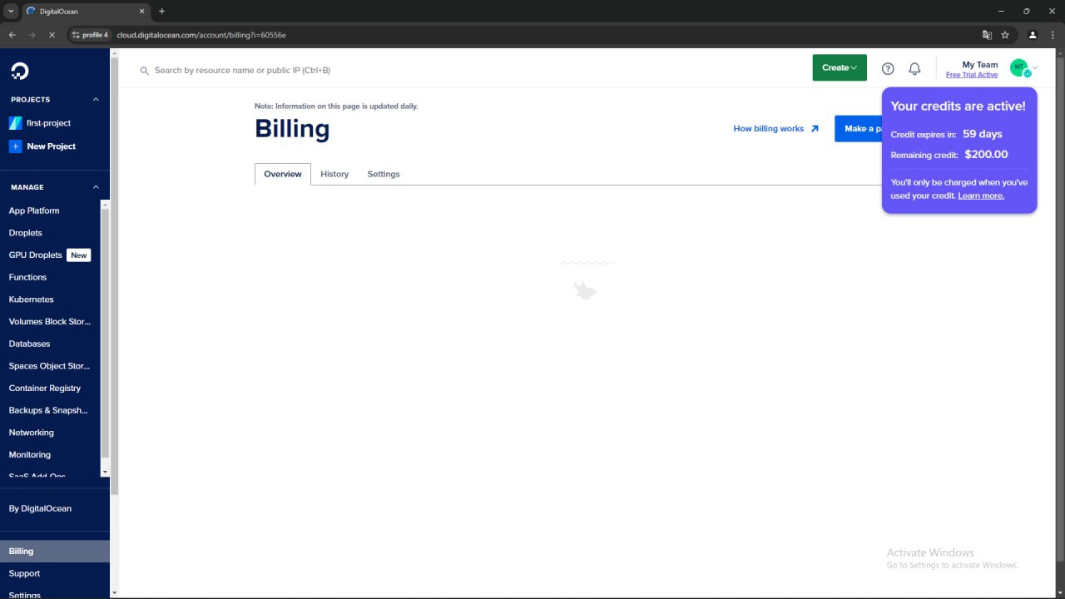
Task: Switch to the History tab
Action: (x=334, y=174)
